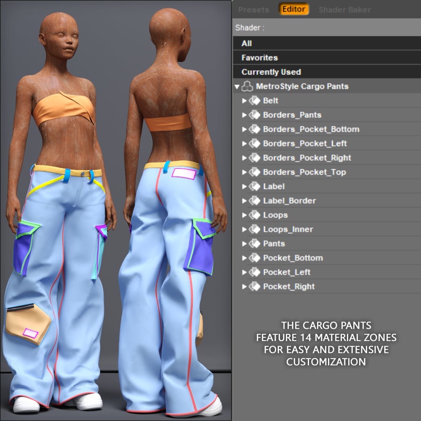Image resolution: width=421 pixels, height=421 pixels.
Task: Select the Borders_Pocket_Left surface name
Action: 305,144
